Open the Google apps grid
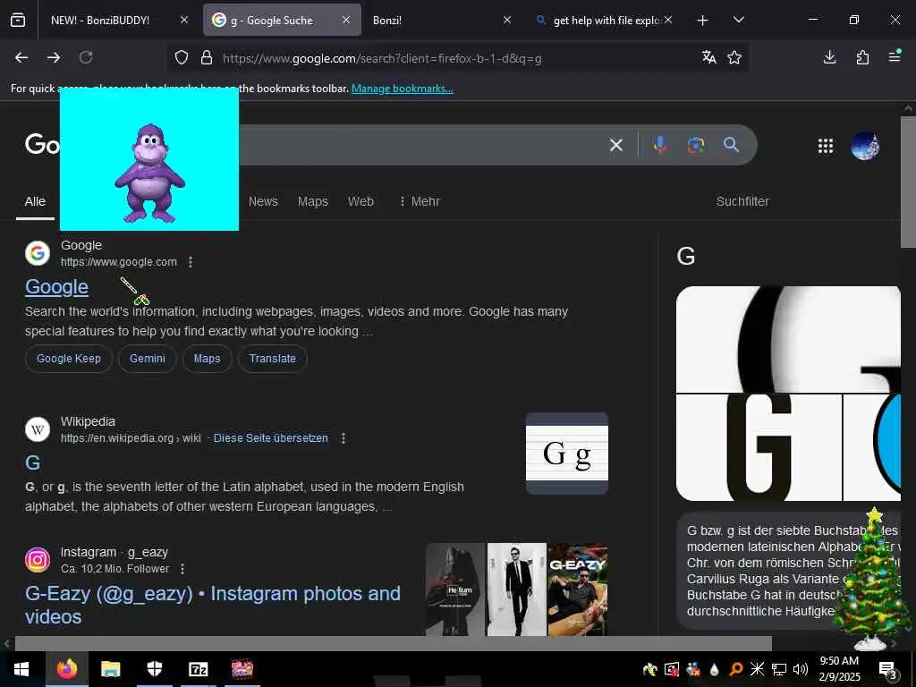916x687 pixels. pyautogui.click(x=826, y=146)
